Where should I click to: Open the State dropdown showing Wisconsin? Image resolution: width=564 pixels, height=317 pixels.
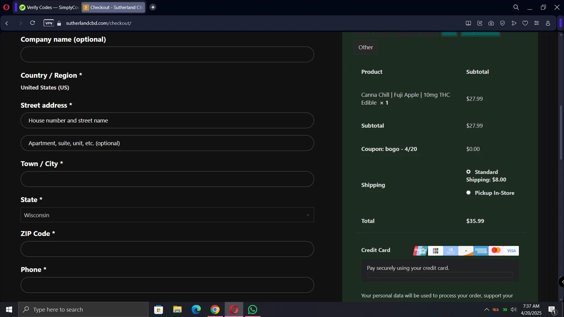[167, 215]
